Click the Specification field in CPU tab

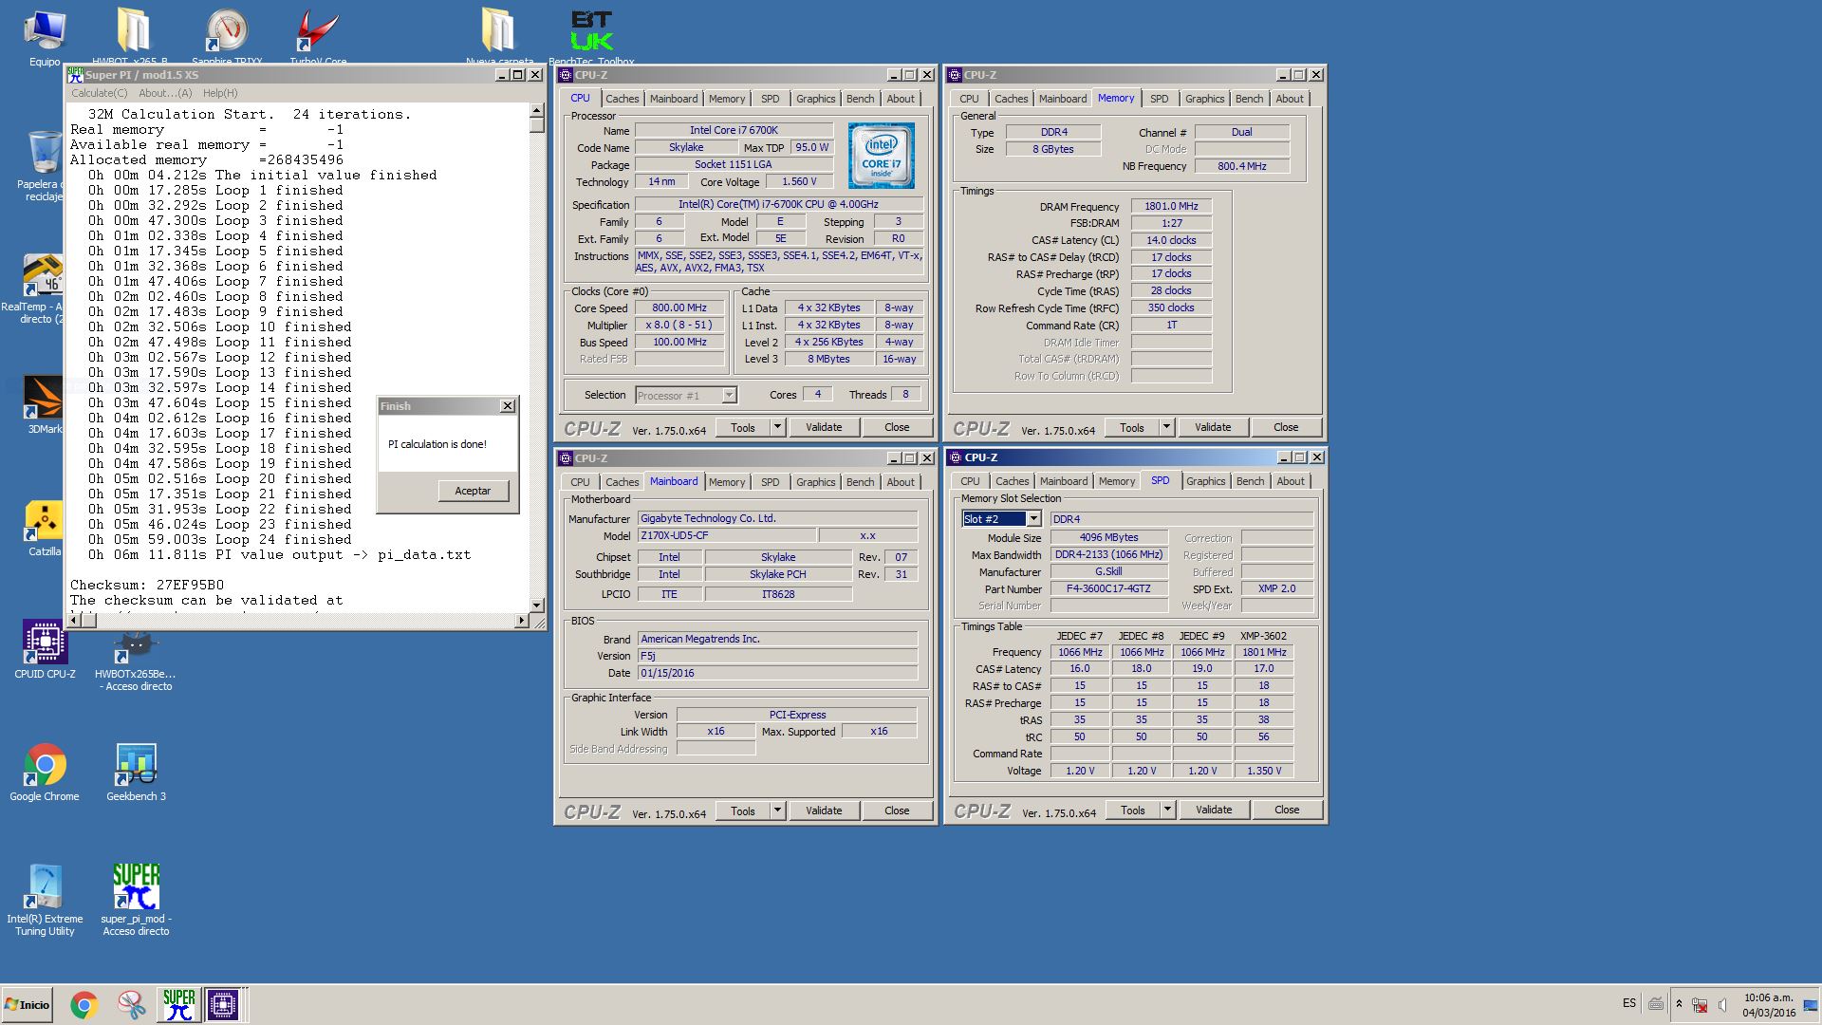pyautogui.click(x=778, y=204)
